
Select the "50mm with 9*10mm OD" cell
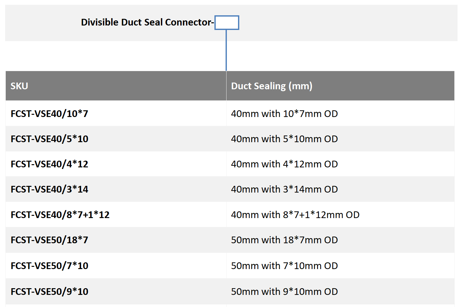point(284,292)
